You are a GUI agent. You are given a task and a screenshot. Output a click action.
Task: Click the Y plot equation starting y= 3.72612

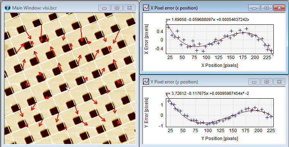point(207,93)
